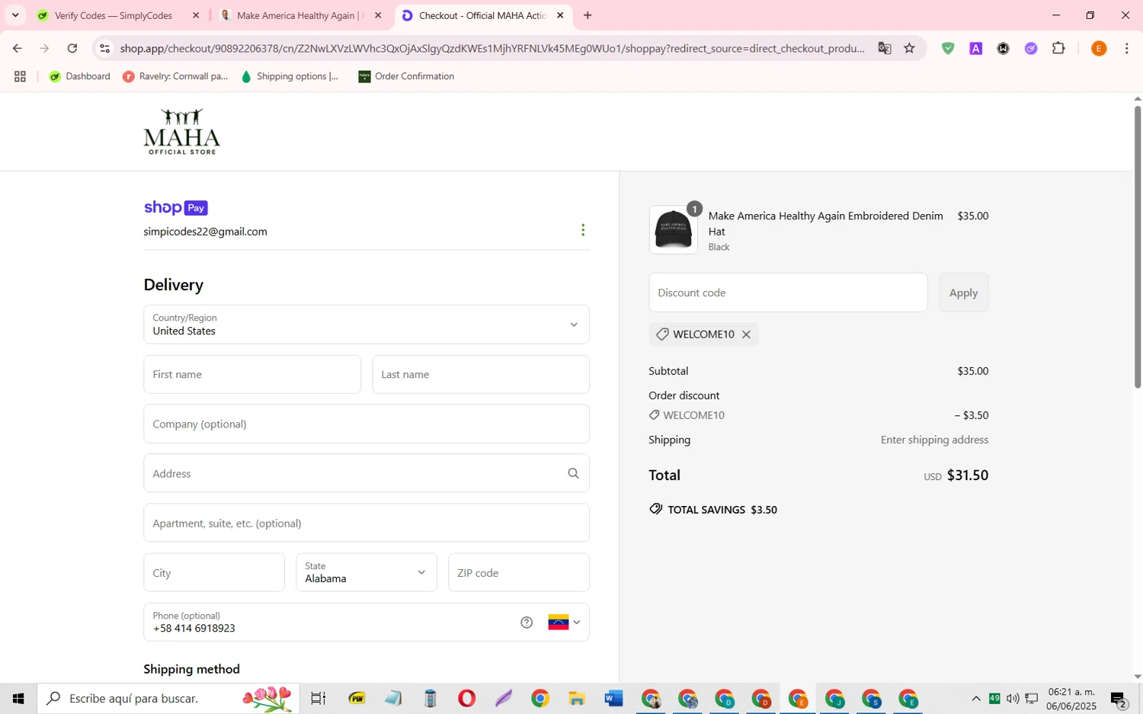Image resolution: width=1143 pixels, height=714 pixels.
Task: Focus the Last name field
Action: 481,374
